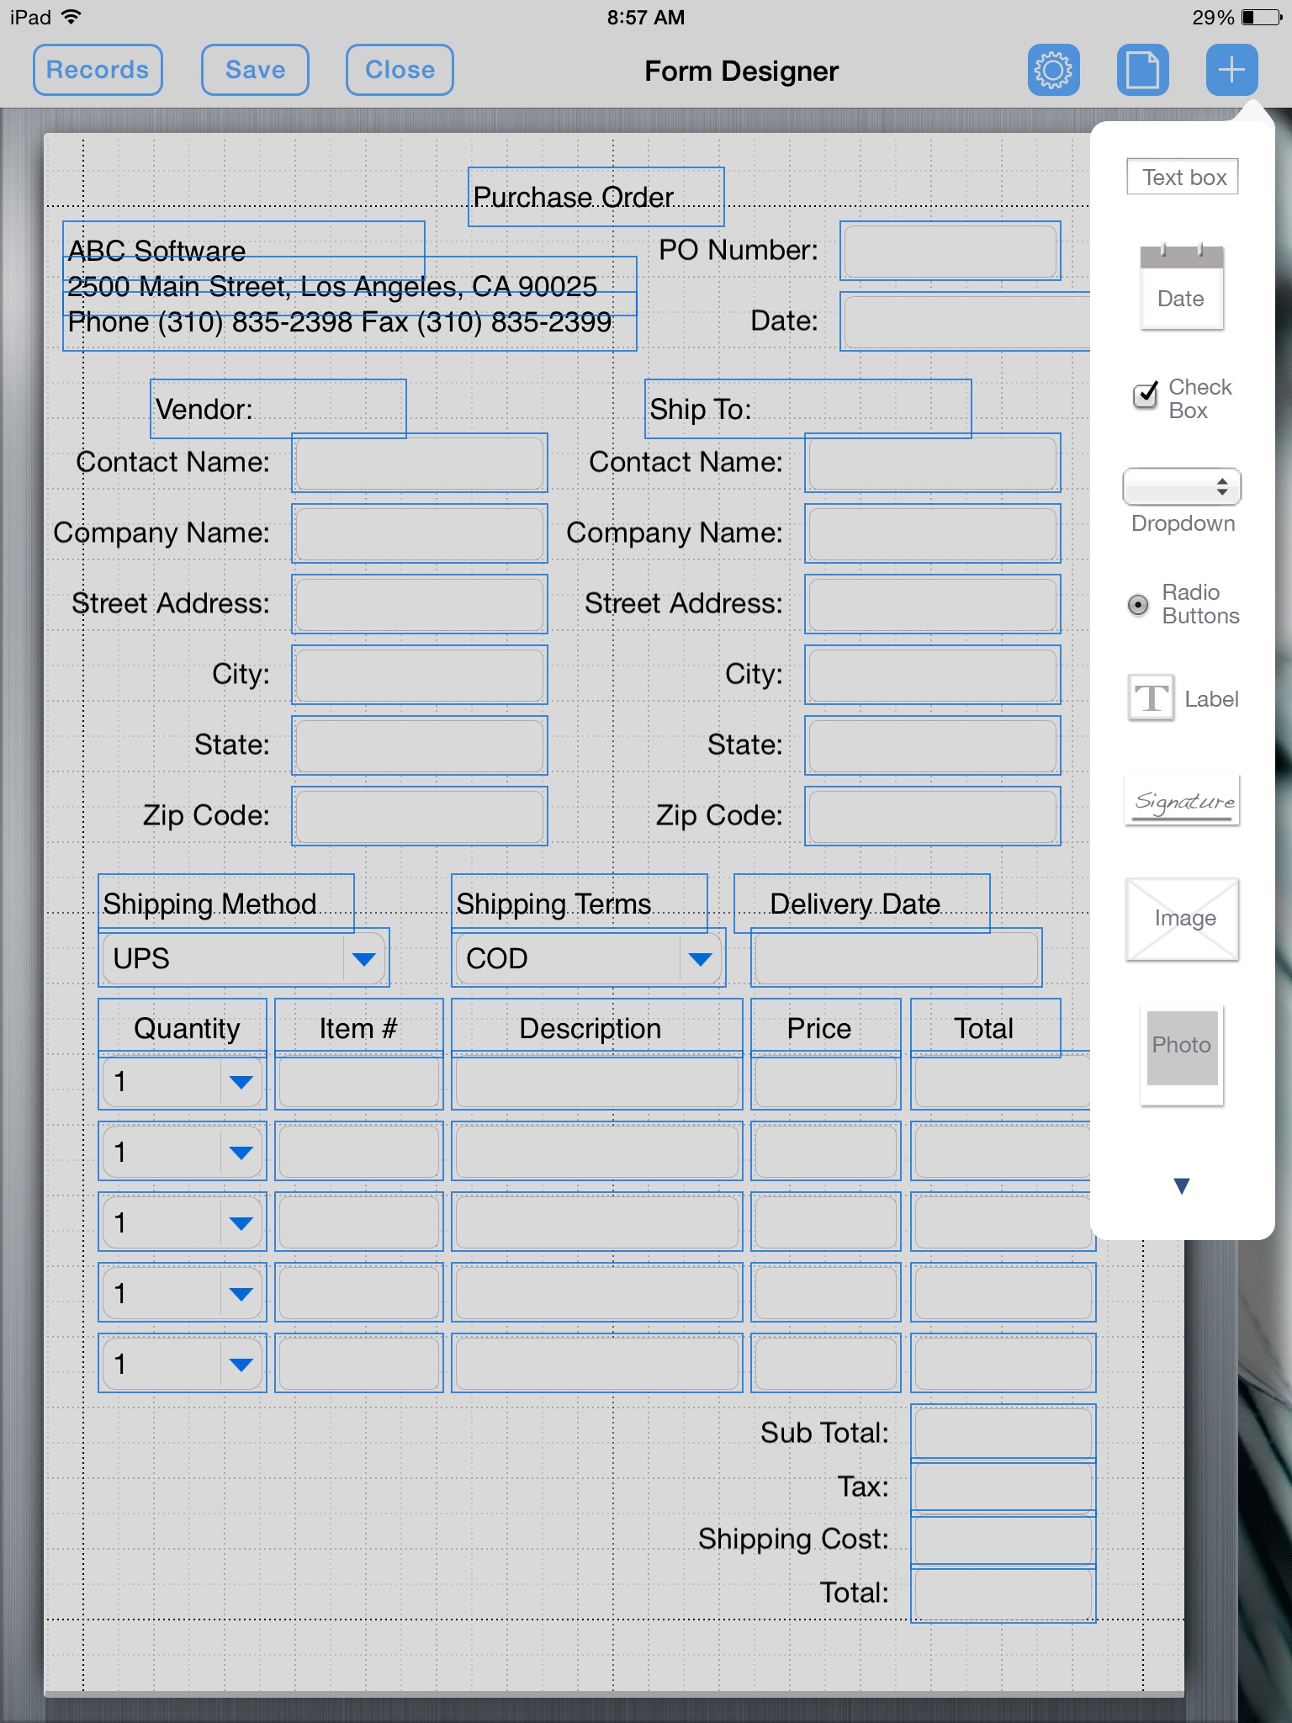Select the final Total field
This screenshot has height=1723, width=1292.
click(1003, 1593)
